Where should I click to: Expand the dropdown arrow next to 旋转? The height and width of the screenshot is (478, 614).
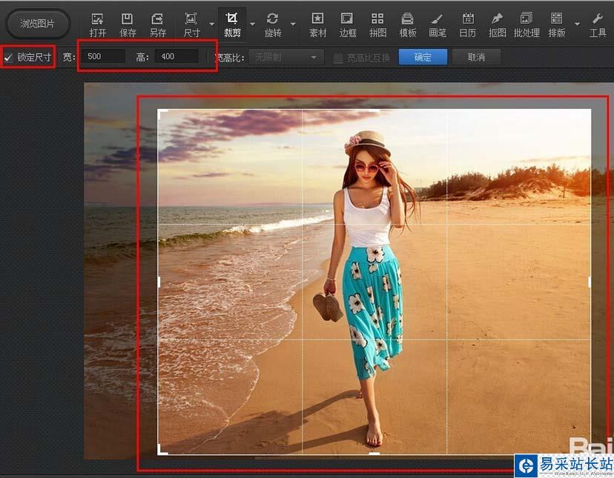tap(292, 24)
